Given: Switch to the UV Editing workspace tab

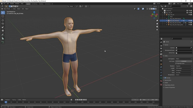Looking at the screenshot, I should coord(34,4).
